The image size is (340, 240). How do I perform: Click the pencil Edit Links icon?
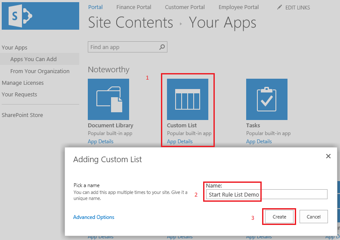280,8
